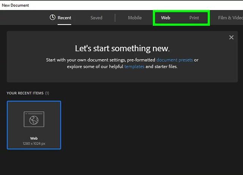This screenshot has width=243, height=175.
Task: Switch to the Print presets tab
Action: (194, 18)
